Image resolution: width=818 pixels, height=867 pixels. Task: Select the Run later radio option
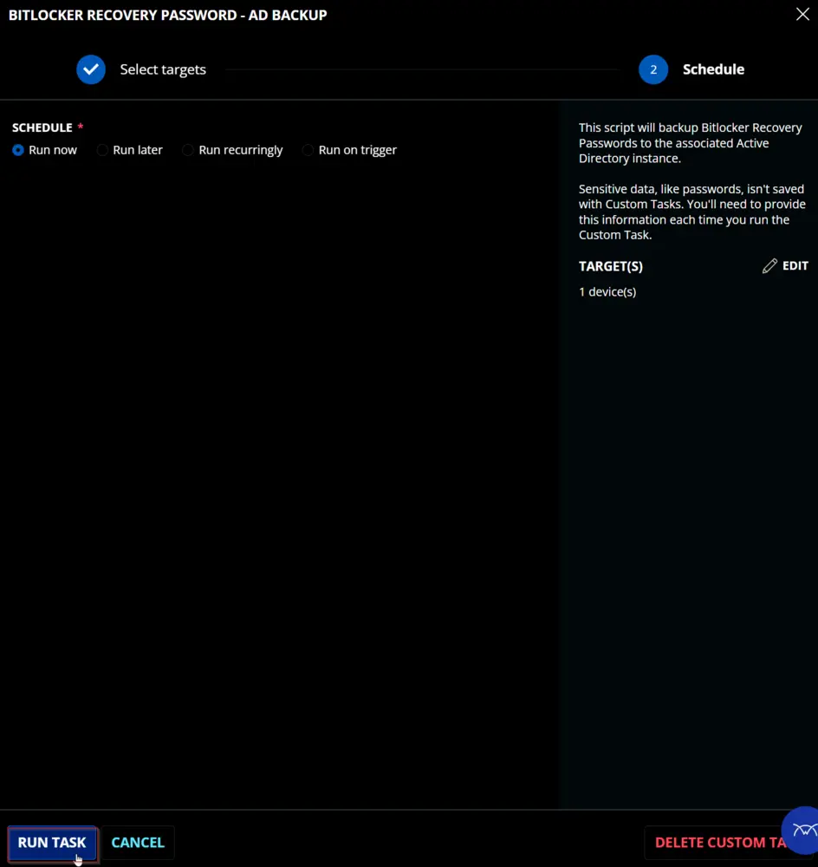[102, 150]
